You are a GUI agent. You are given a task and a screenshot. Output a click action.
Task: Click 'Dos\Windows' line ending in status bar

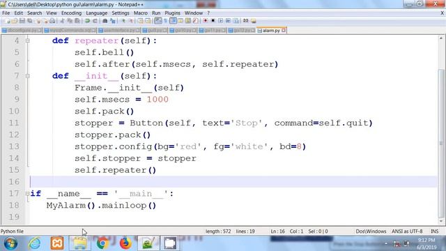click(x=371, y=231)
